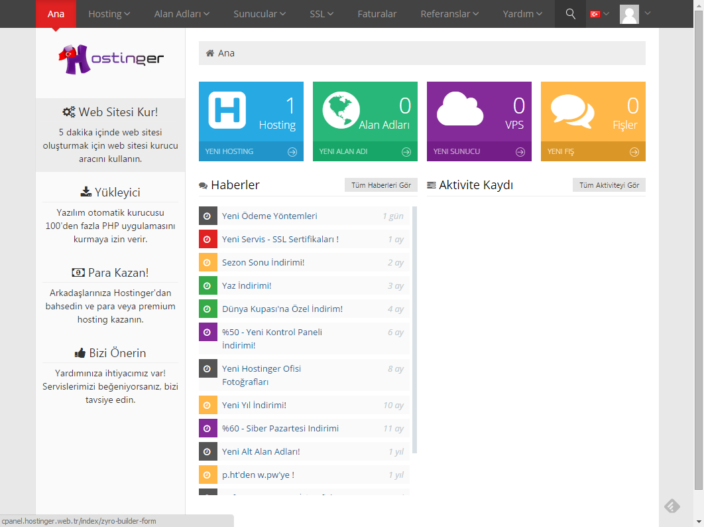Click the YENI FİŞ link

[x=560, y=151]
